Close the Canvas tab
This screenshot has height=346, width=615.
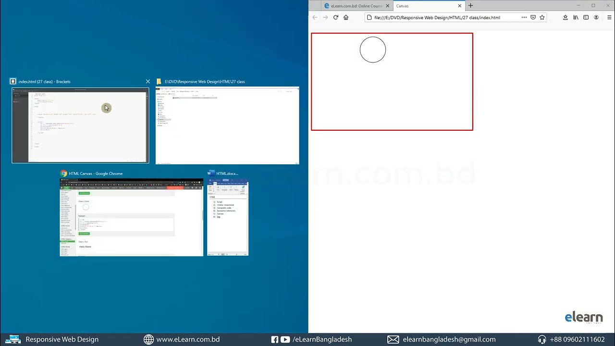point(459,6)
